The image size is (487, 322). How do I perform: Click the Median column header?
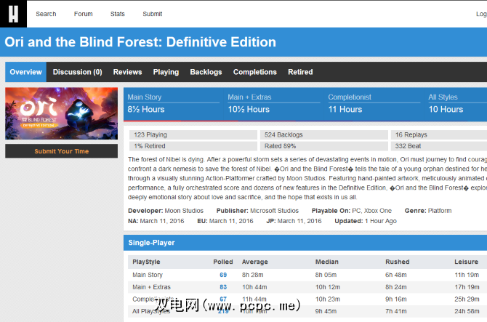point(327,262)
